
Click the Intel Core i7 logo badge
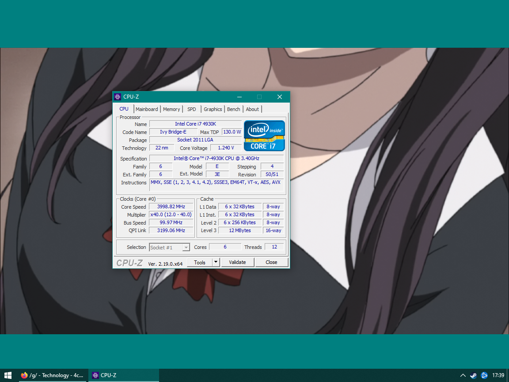[264, 136]
